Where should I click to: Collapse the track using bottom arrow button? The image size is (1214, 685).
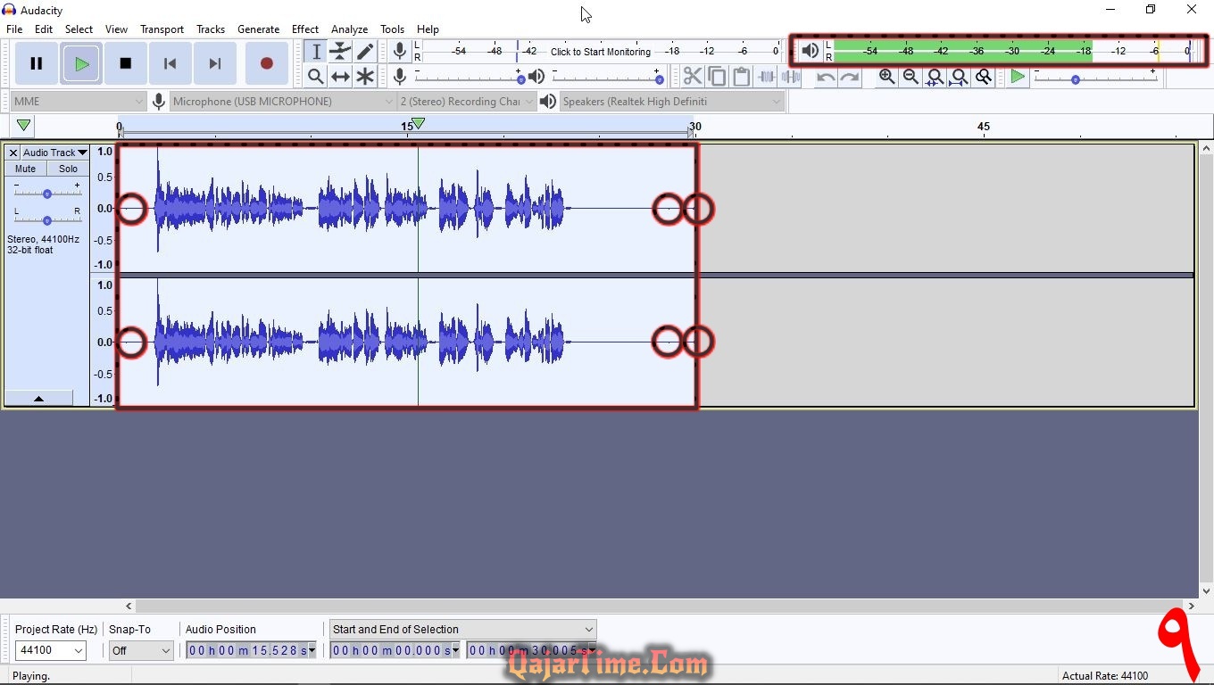pyautogui.click(x=38, y=399)
